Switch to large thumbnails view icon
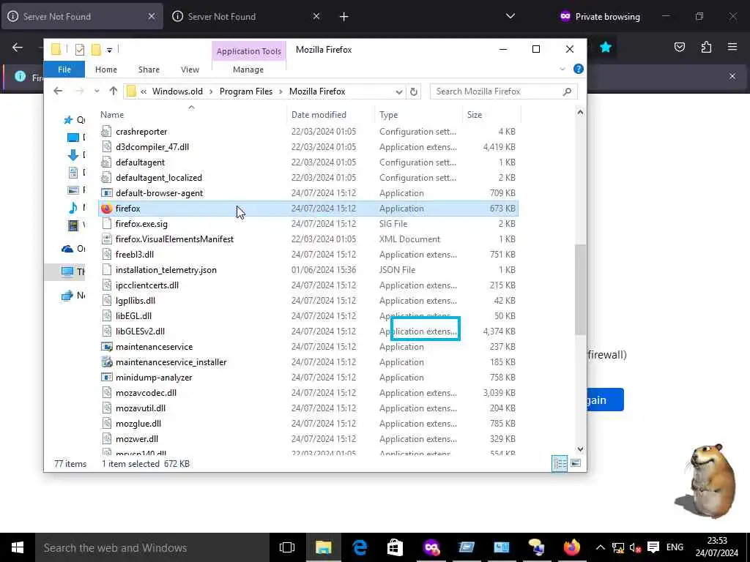 pyautogui.click(x=576, y=463)
